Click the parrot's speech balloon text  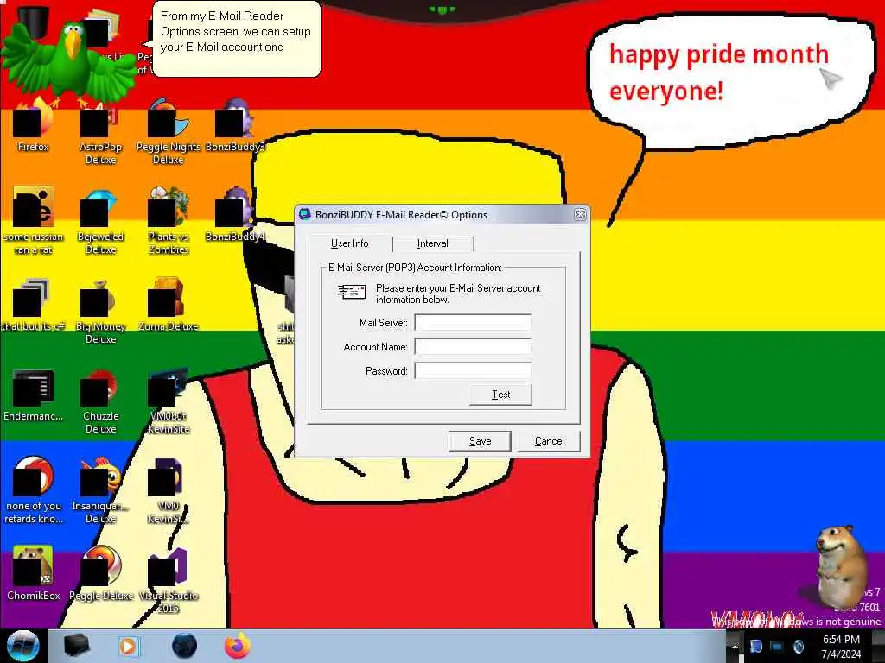[235, 32]
